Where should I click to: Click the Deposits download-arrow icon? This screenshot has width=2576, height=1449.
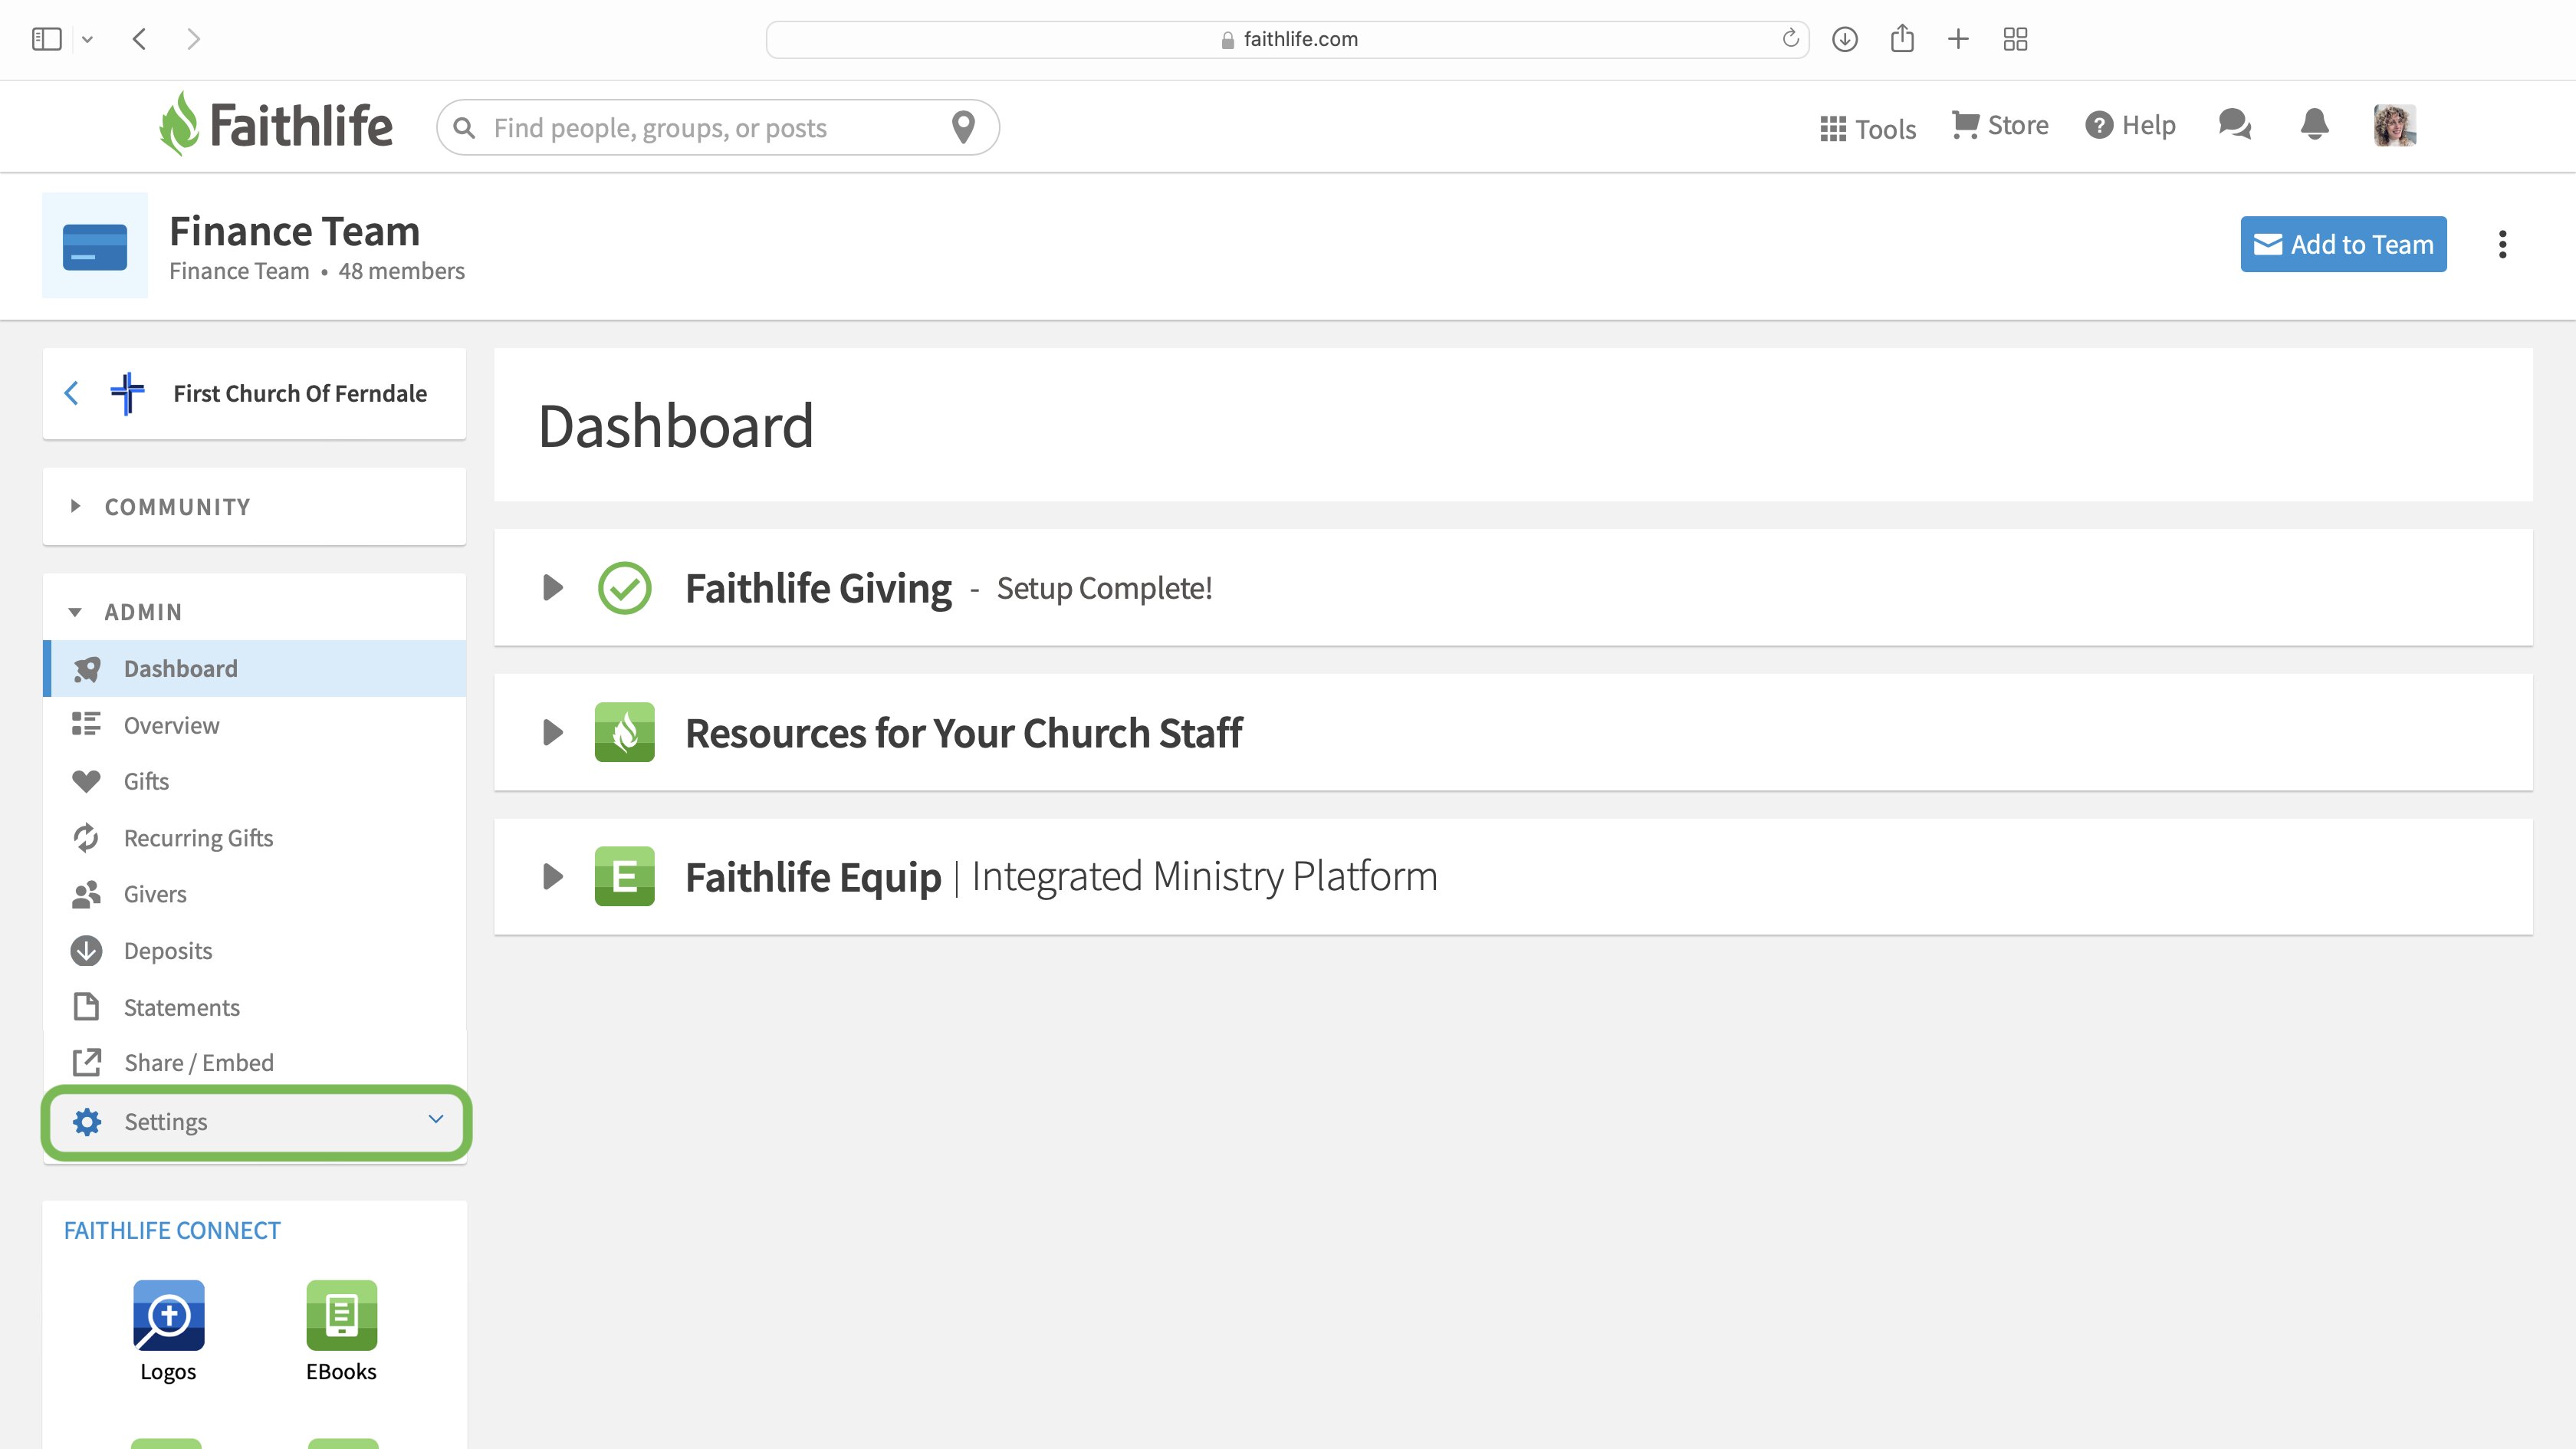(x=86, y=951)
